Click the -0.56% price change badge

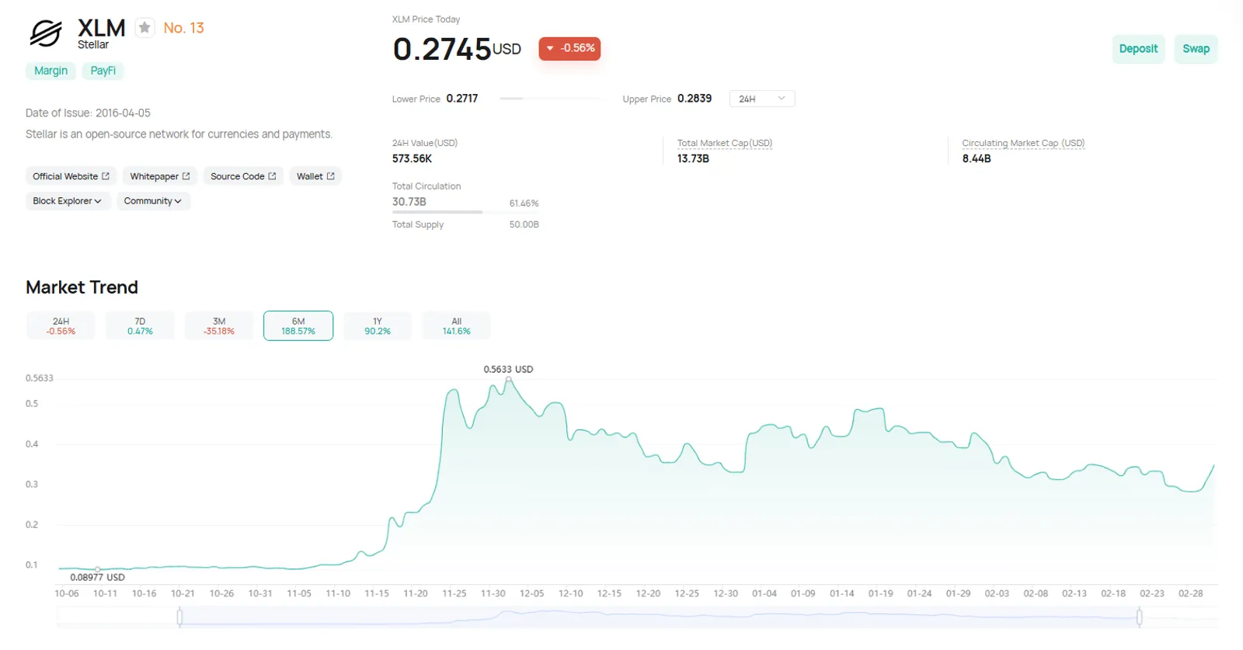pyautogui.click(x=569, y=48)
